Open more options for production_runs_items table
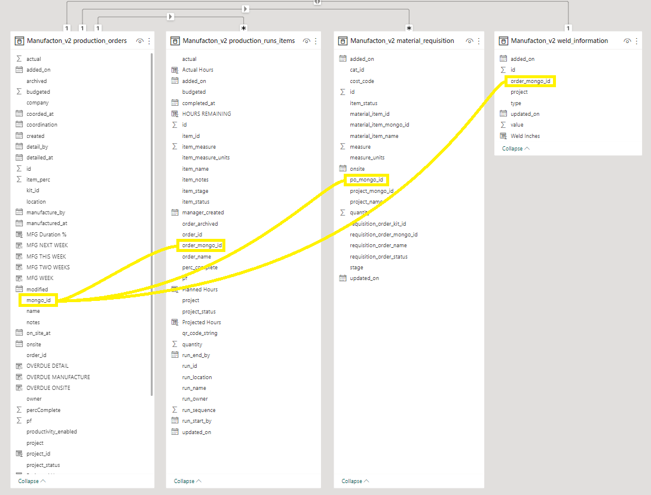651x495 pixels. (316, 41)
